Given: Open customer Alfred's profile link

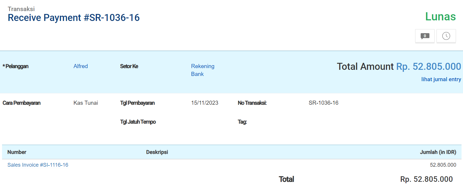Looking at the screenshot, I should coord(81,66).
